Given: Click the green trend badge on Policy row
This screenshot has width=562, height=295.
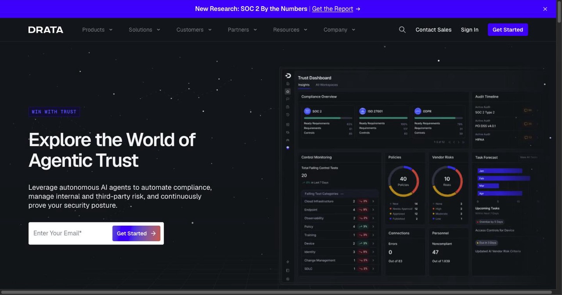Looking at the screenshot, I should point(363,227).
